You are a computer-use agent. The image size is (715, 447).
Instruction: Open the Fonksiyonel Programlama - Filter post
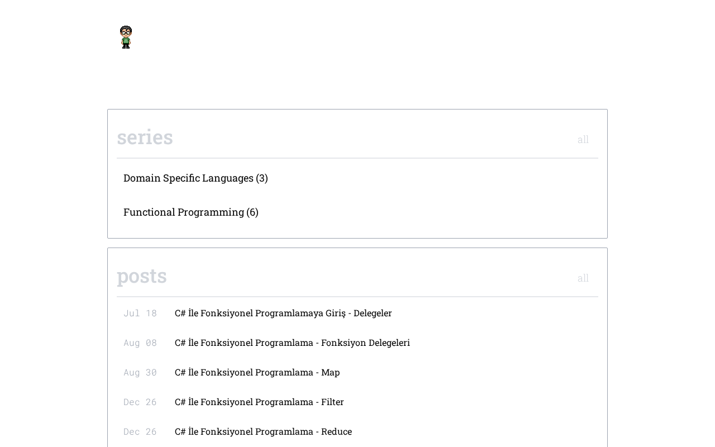(x=259, y=402)
